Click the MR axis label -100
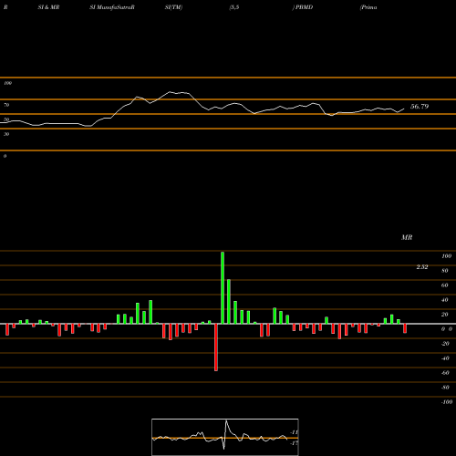 pyautogui.click(x=447, y=402)
